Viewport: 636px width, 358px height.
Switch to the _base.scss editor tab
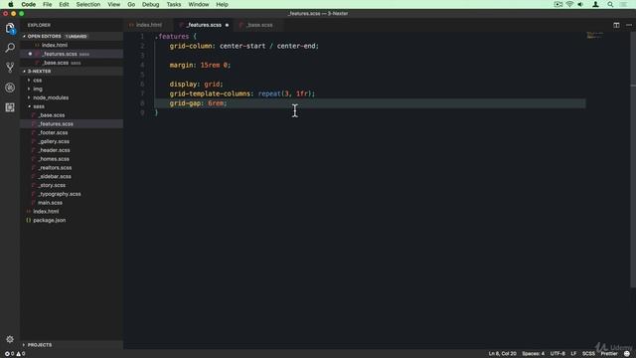(259, 25)
